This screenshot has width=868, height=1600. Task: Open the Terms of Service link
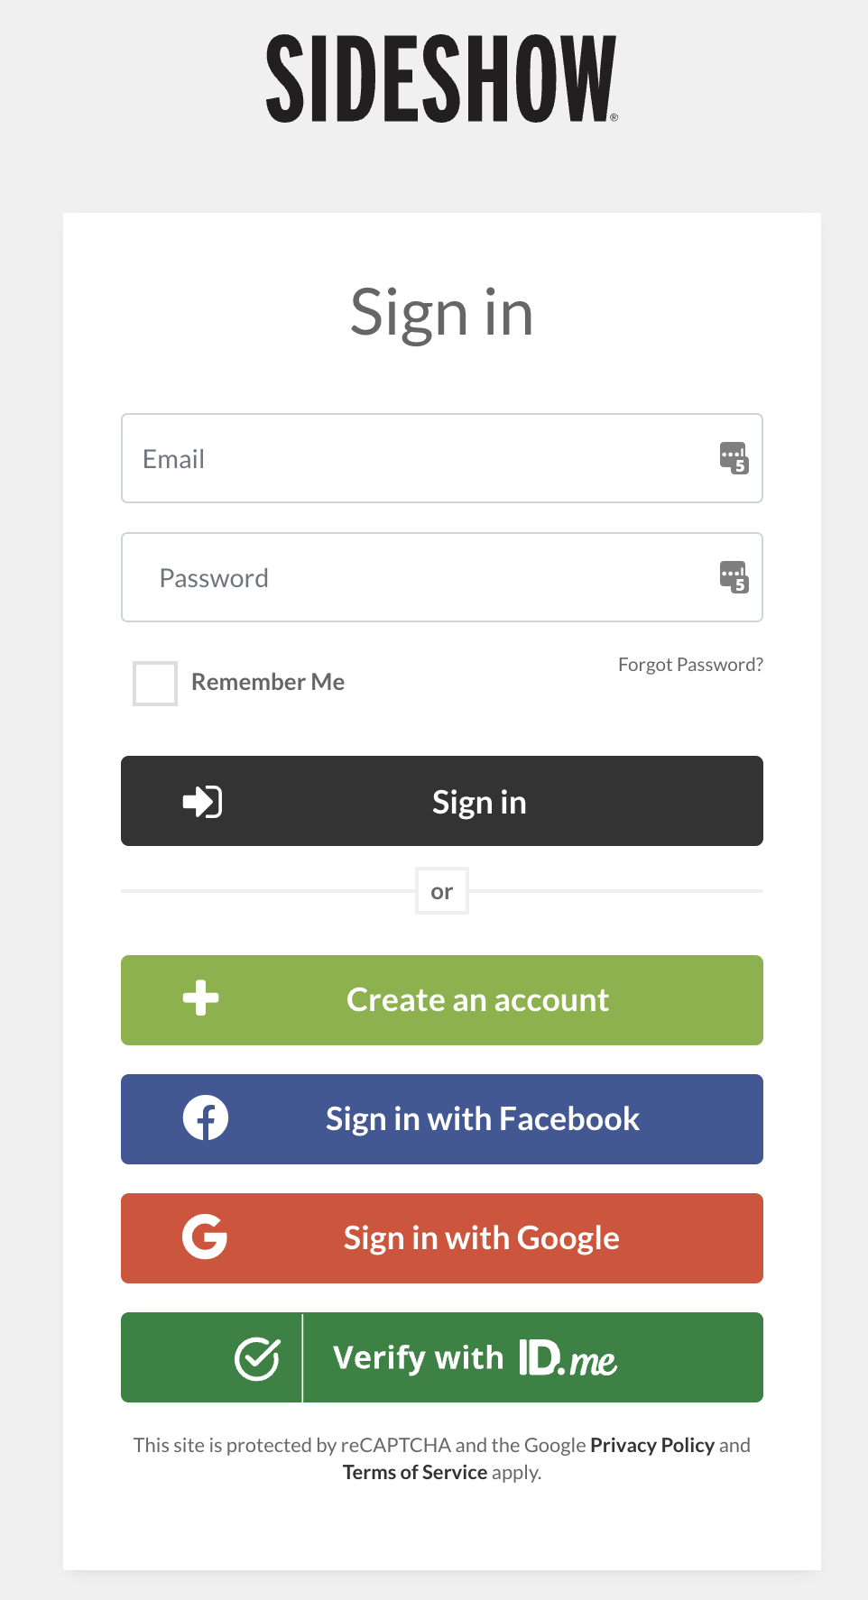tap(415, 1472)
